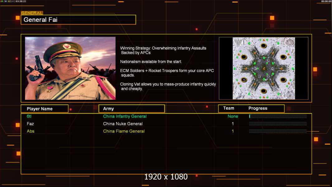Select player name 6tl
This screenshot has height=187, width=332.
tap(29, 116)
